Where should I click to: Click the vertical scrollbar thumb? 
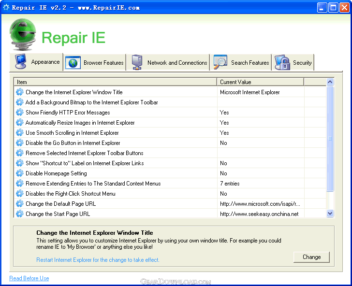pyautogui.click(x=330, y=139)
